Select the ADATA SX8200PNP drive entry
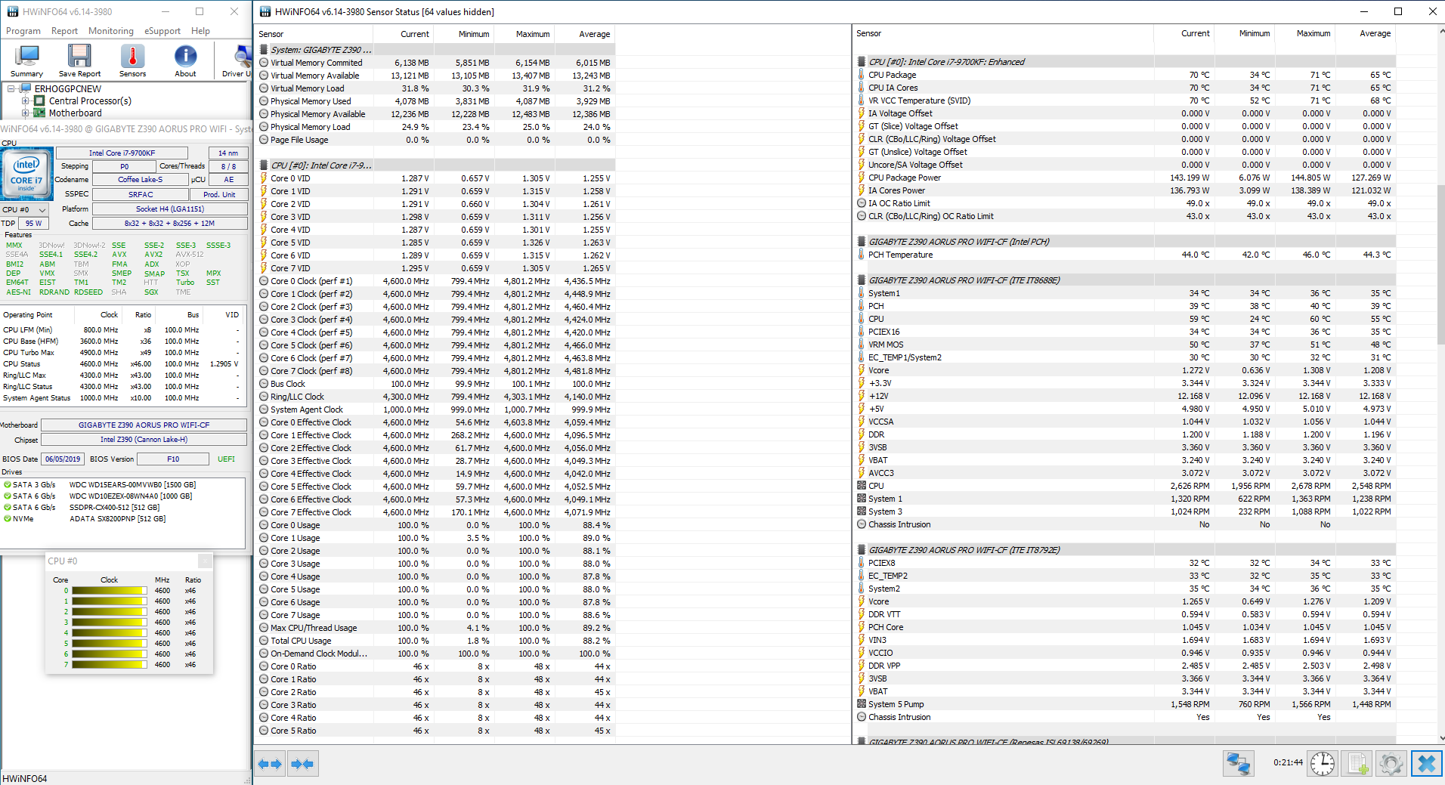 (x=122, y=519)
